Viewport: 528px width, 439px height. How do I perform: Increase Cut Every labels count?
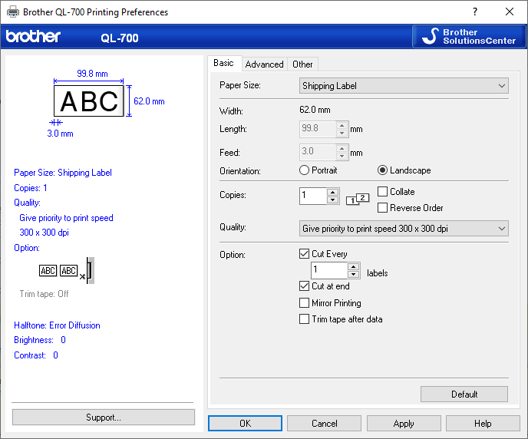[x=353, y=266]
